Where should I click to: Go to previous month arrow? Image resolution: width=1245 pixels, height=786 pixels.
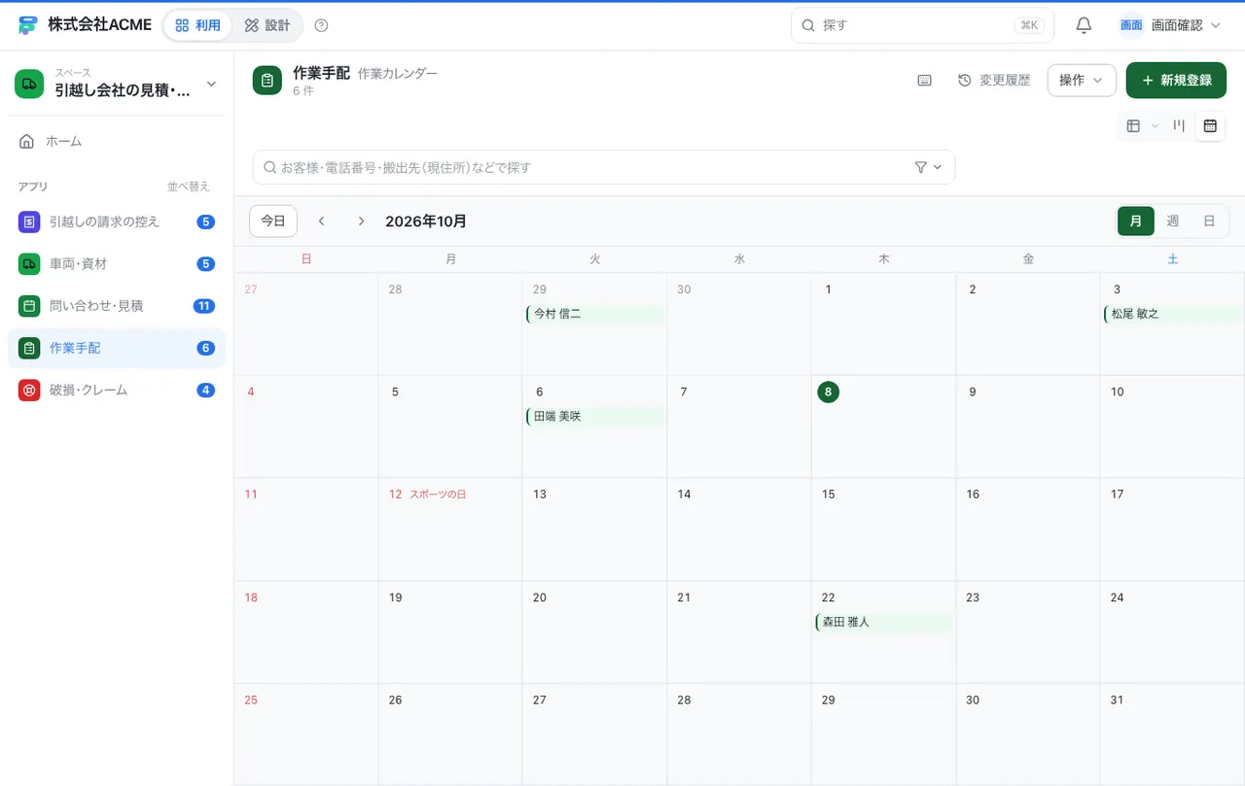[322, 222]
